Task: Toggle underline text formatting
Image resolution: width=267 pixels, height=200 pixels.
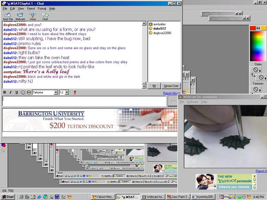Action: click(x=17, y=92)
